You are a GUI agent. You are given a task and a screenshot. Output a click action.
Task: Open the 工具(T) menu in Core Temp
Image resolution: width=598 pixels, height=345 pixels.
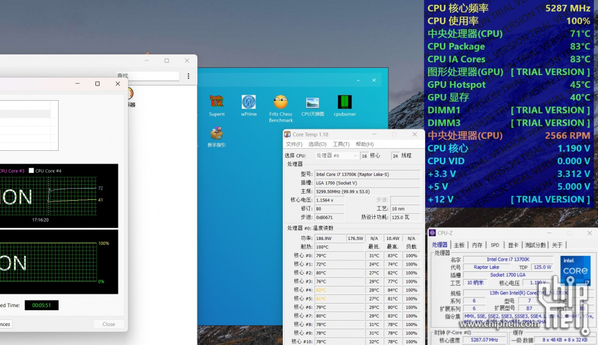point(341,144)
